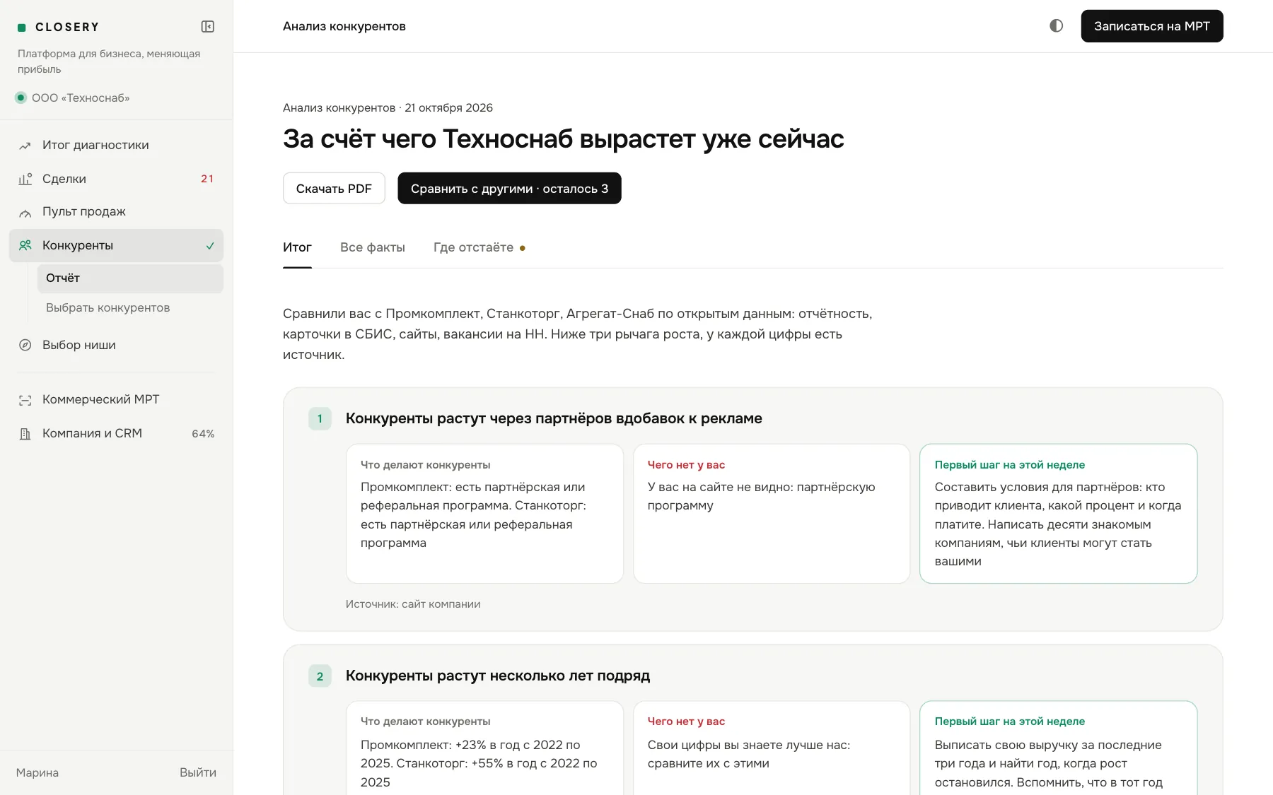Image resolution: width=1273 pixels, height=795 pixels.
Task: Click the Анализ конкурентов header title
Action: click(x=344, y=26)
